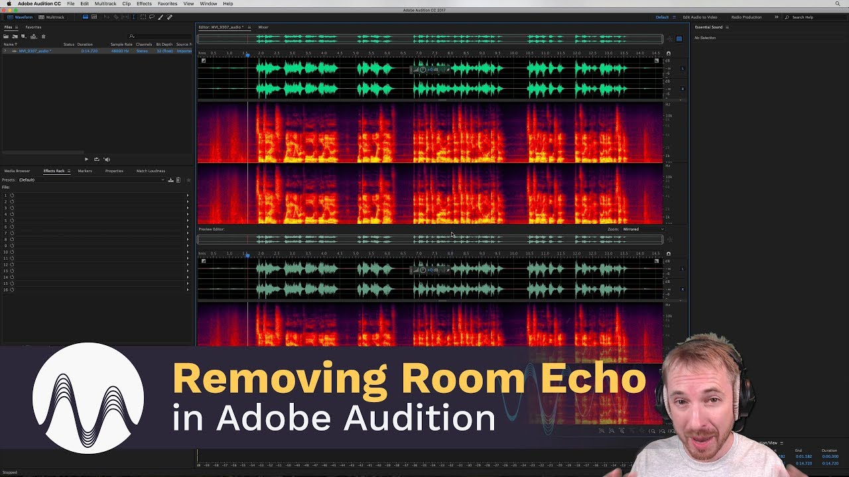This screenshot has width=849, height=477.
Task: Toggle auto-play speaker icon in Files panel
Action: (107, 159)
